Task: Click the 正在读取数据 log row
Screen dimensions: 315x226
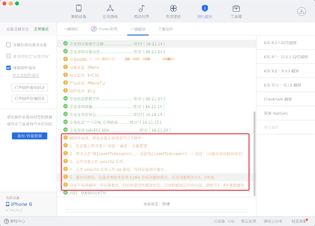Action: pyautogui.click(x=157, y=106)
